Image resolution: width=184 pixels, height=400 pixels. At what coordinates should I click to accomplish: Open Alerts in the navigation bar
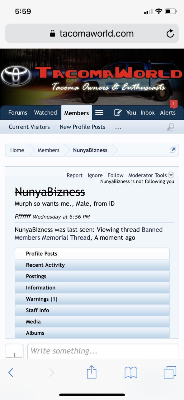(168, 112)
